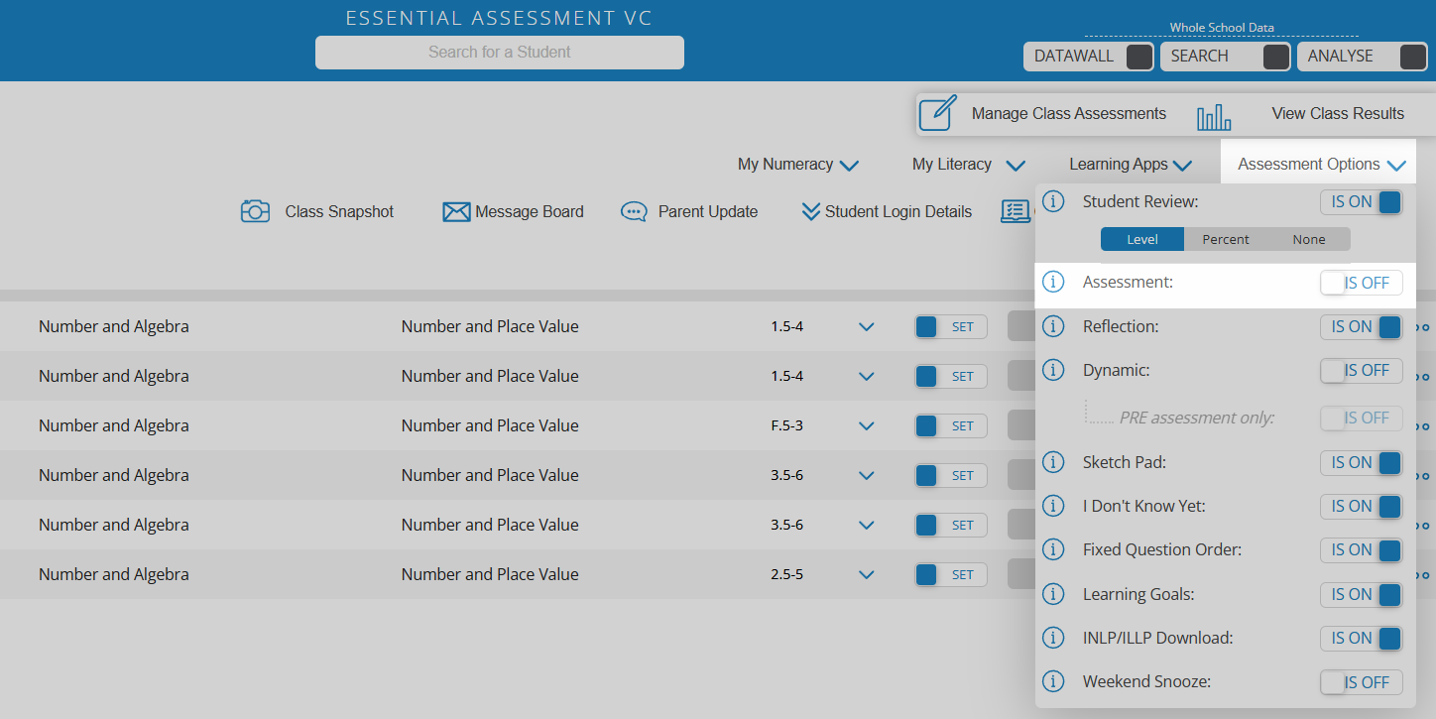
Task: Open Manage Class Assessments pencil icon
Action: coord(937,113)
